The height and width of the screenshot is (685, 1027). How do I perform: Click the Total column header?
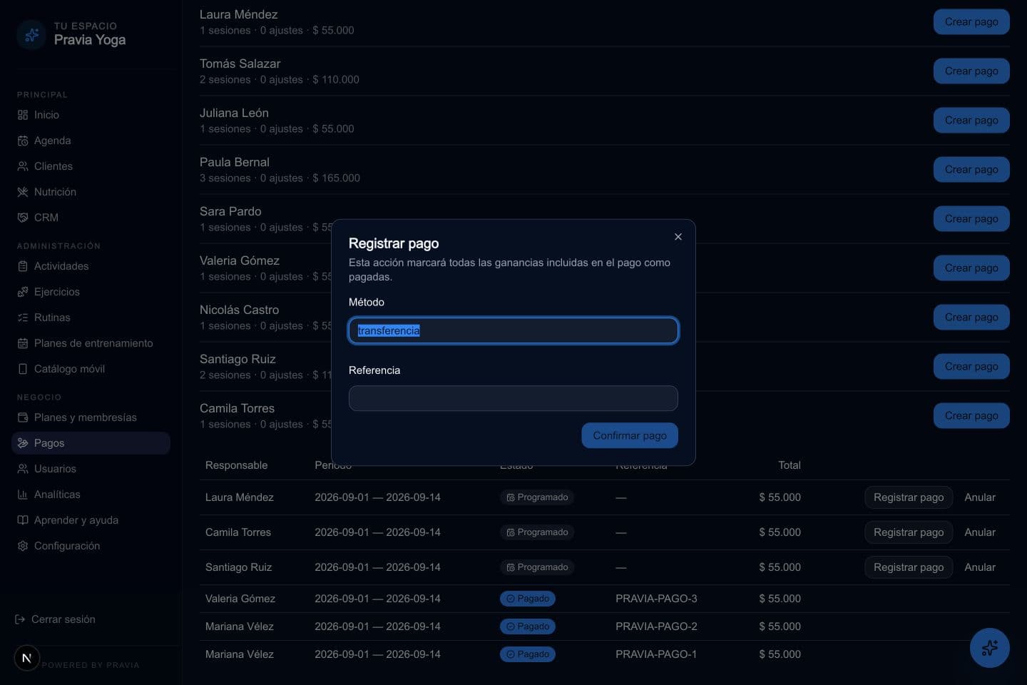(x=789, y=465)
